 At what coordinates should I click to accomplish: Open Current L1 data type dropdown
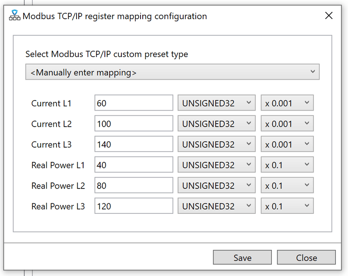tap(217, 103)
